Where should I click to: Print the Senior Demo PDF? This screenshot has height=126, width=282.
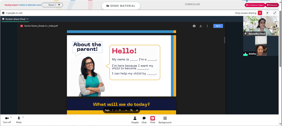tap(194, 26)
